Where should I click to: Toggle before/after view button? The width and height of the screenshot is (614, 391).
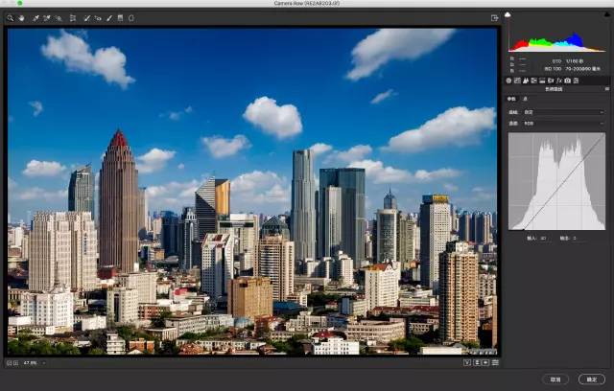pyautogui.click(x=467, y=363)
